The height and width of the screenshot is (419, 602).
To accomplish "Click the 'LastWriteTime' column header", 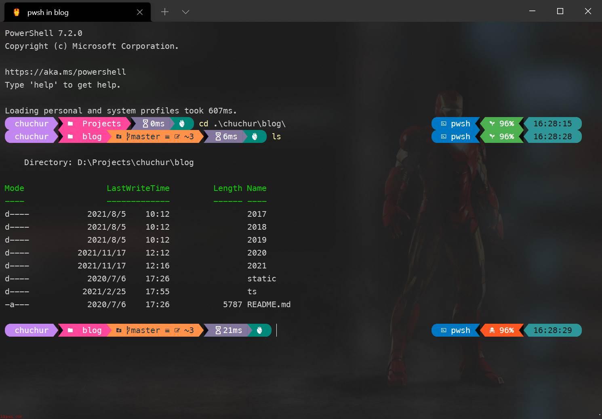I will pyautogui.click(x=138, y=188).
